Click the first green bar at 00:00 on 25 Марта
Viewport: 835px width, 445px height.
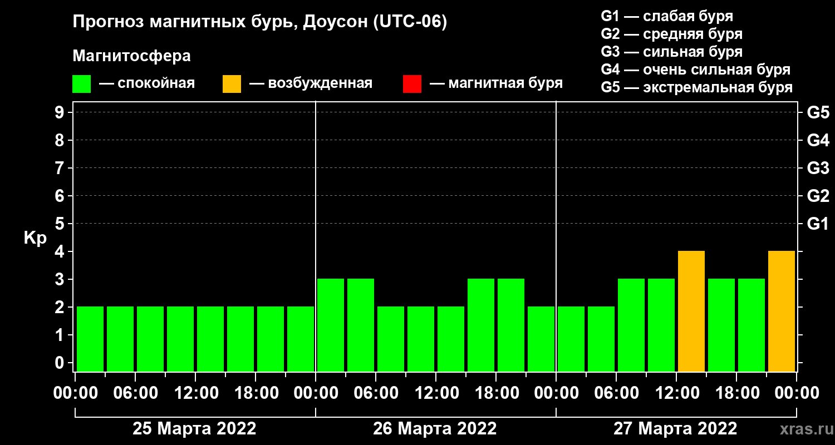[90, 339]
